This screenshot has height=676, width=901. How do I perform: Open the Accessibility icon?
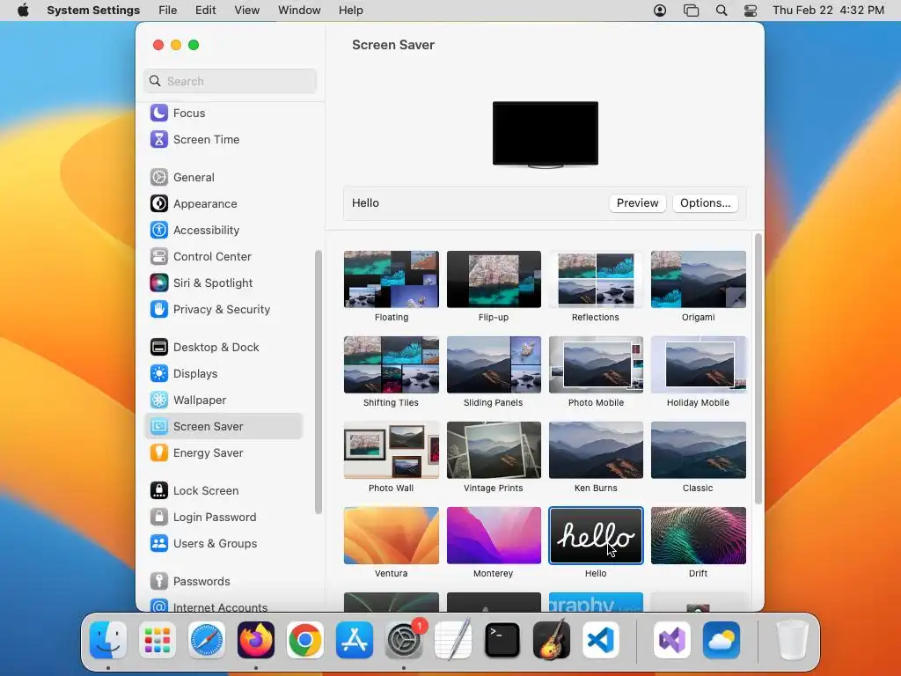tap(159, 230)
